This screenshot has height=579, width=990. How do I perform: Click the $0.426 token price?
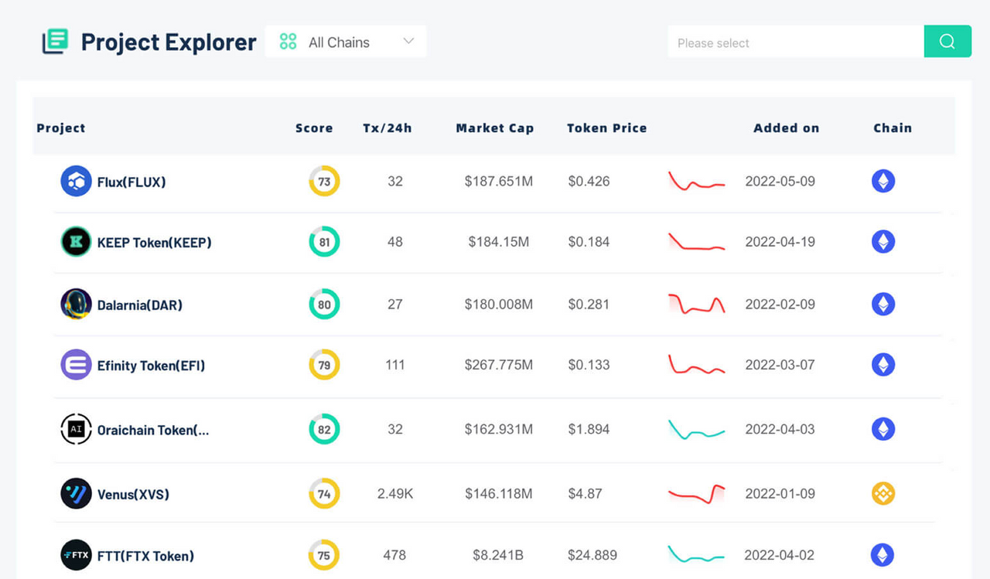[589, 182]
